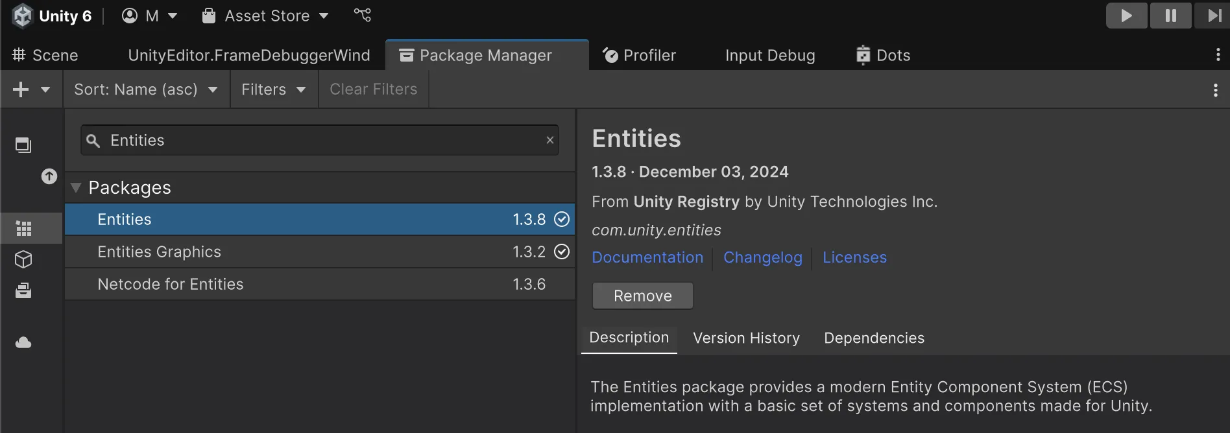Start Play mode
This screenshot has width=1230, height=433.
[x=1126, y=16]
